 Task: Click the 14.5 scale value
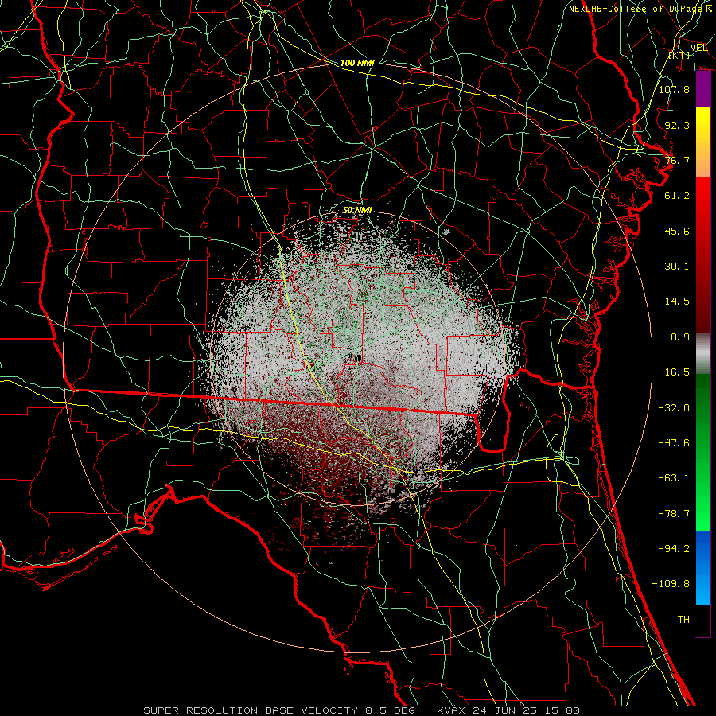677,302
